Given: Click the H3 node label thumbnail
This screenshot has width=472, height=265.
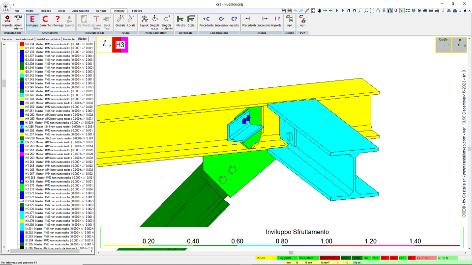Looking at the screenshot, I should [120, 45].
